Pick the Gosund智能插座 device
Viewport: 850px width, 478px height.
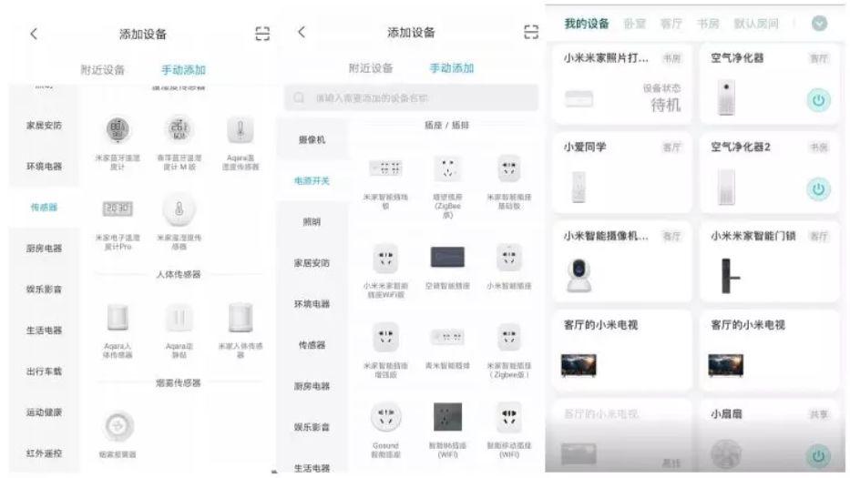385,417
